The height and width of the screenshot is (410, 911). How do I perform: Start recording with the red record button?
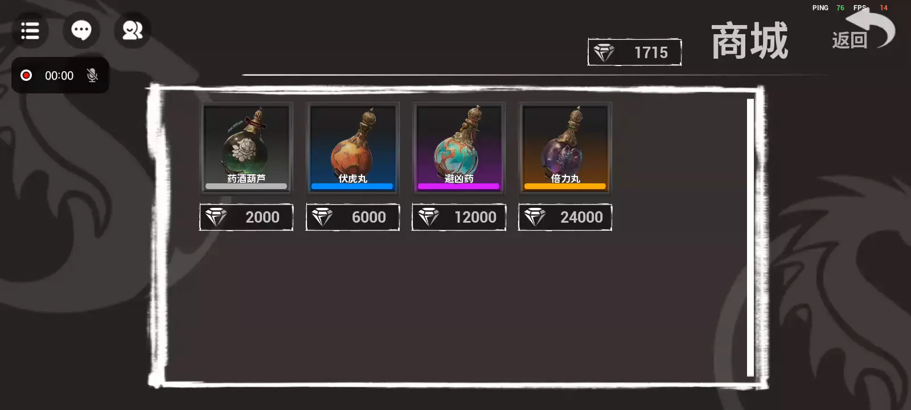point(26,75)
